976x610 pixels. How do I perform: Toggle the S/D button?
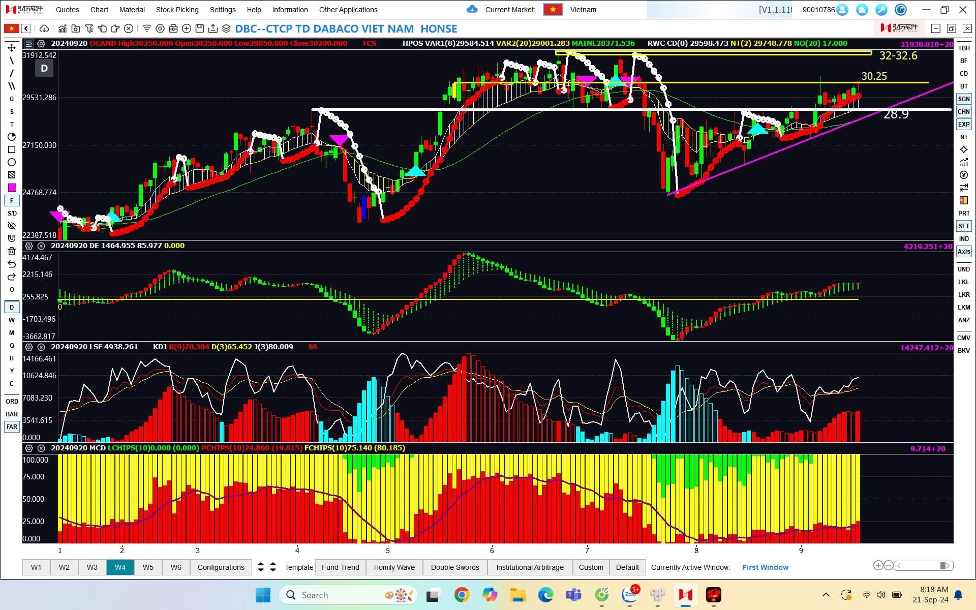(x=12, y=213)
